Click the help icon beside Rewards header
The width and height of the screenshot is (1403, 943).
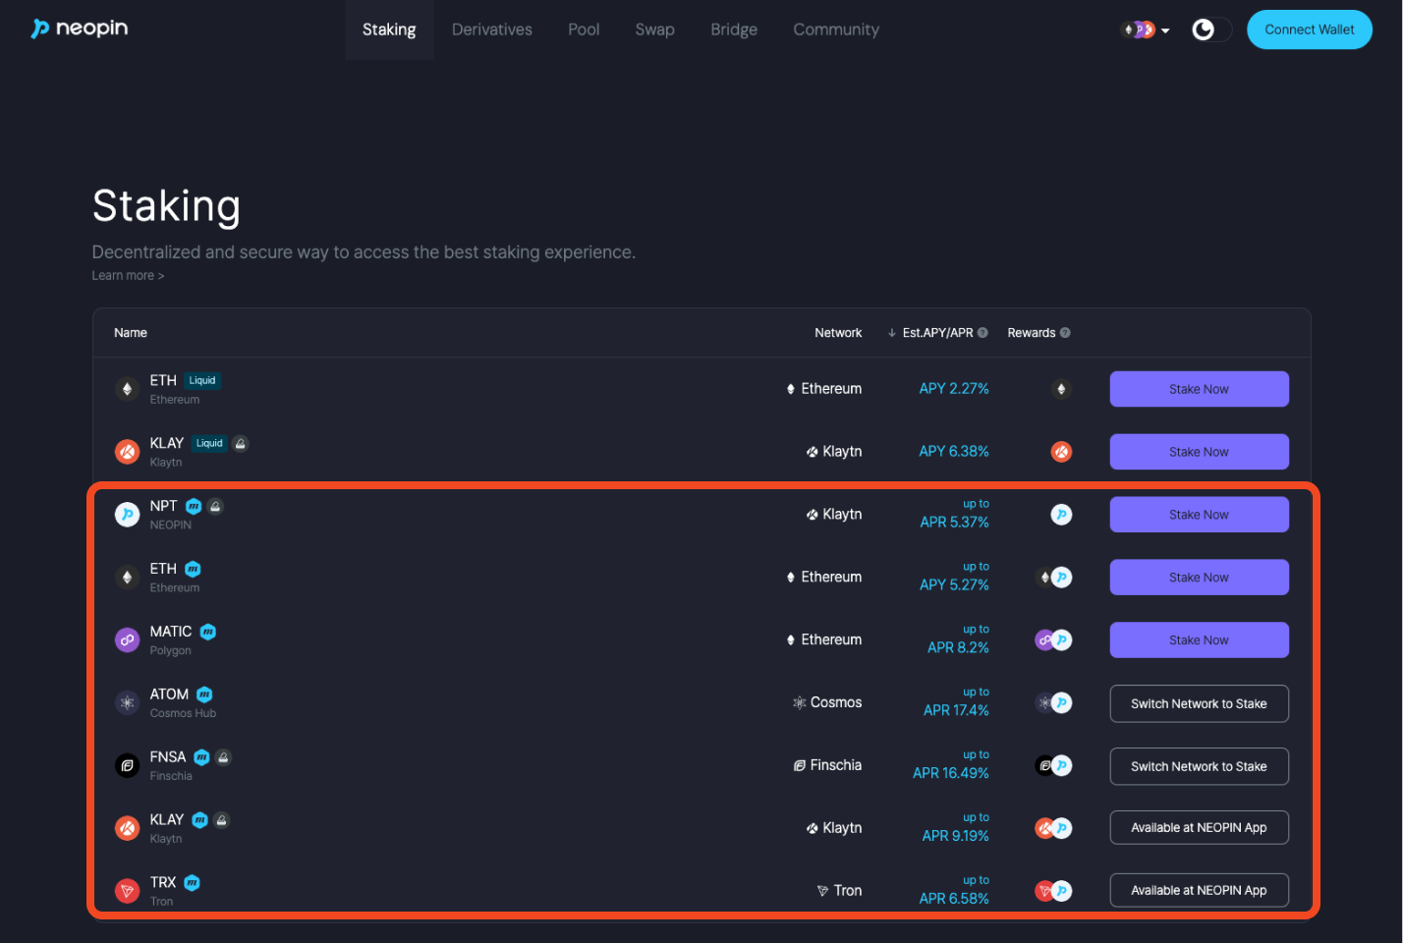point(1065,333)
